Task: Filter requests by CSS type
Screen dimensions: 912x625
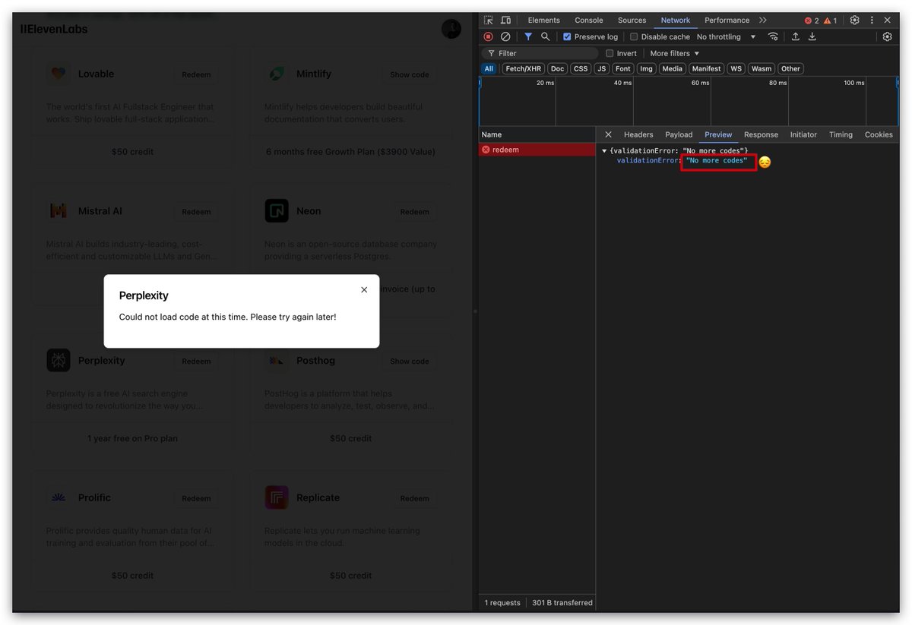Action: pyautogui.click(x=581, y=68)
